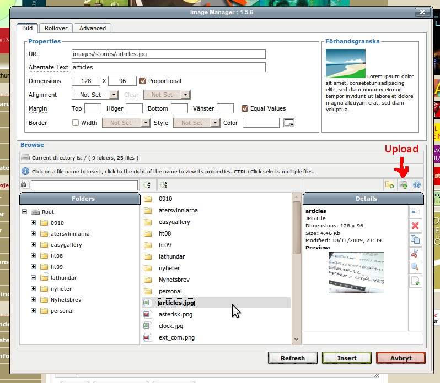Expand the atersvinnlarna tree folder
The width and height of the screenshot is (440, 383).
tap(34, 233)
